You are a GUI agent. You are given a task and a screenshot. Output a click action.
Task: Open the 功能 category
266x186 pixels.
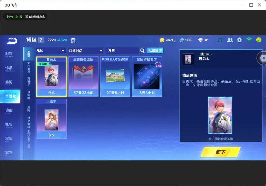pyautogui.click(x=9, y=111)
